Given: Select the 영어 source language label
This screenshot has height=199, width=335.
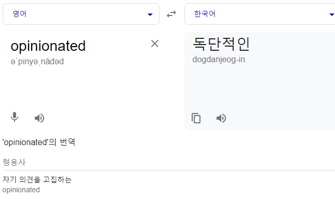Looking at the screenshot, I should (x=19, y=14).
